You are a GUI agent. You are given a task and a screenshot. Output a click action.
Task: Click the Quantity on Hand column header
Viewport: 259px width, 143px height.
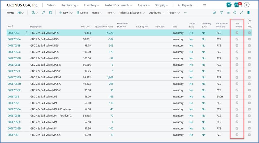pos(104,27)
